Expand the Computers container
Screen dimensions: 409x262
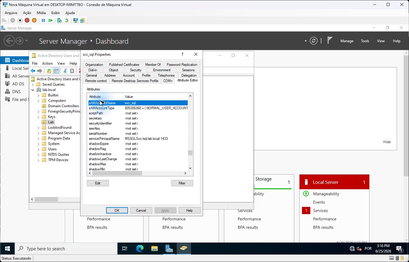point(38,101)
